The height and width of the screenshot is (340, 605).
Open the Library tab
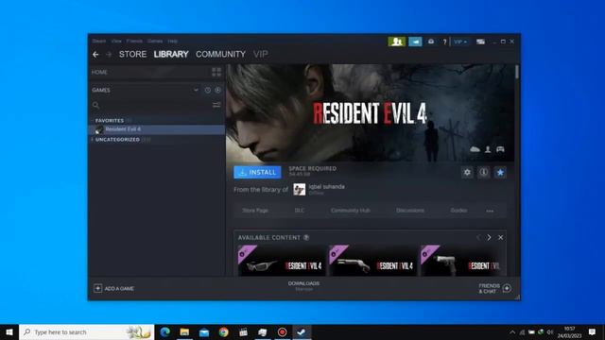pyautogui.click(x=171, y=55)
